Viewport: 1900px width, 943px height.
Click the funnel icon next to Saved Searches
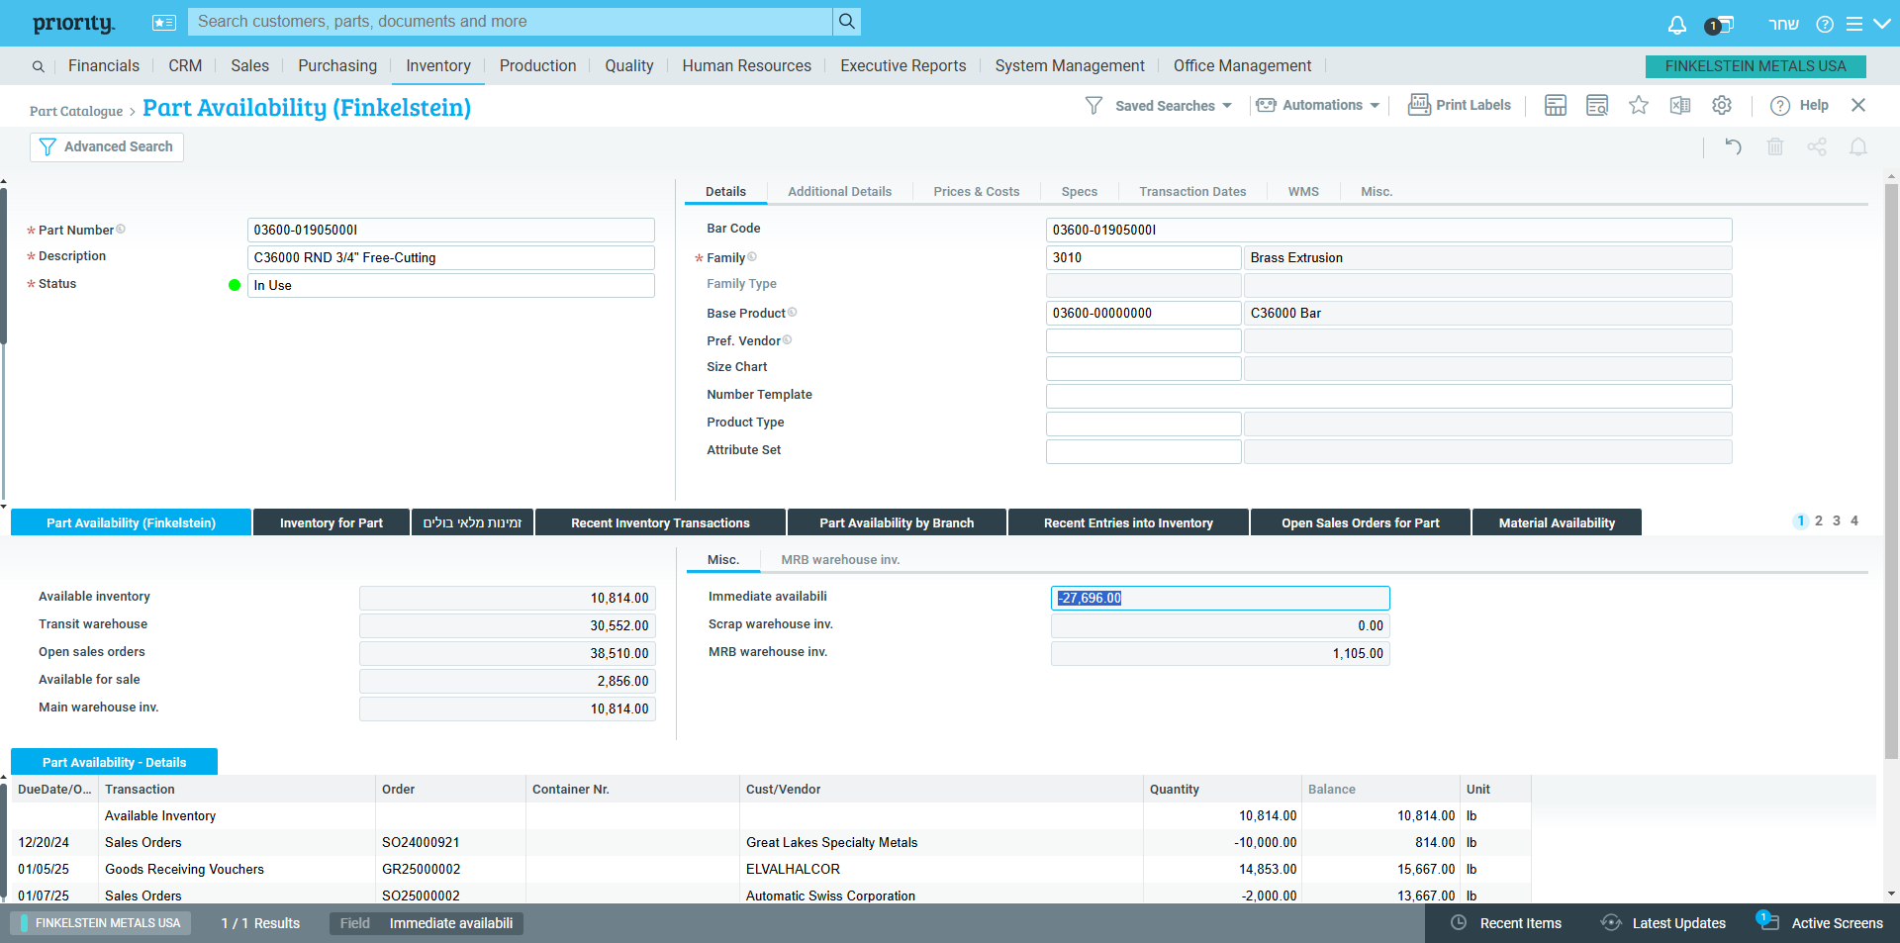pos(1093,105)
